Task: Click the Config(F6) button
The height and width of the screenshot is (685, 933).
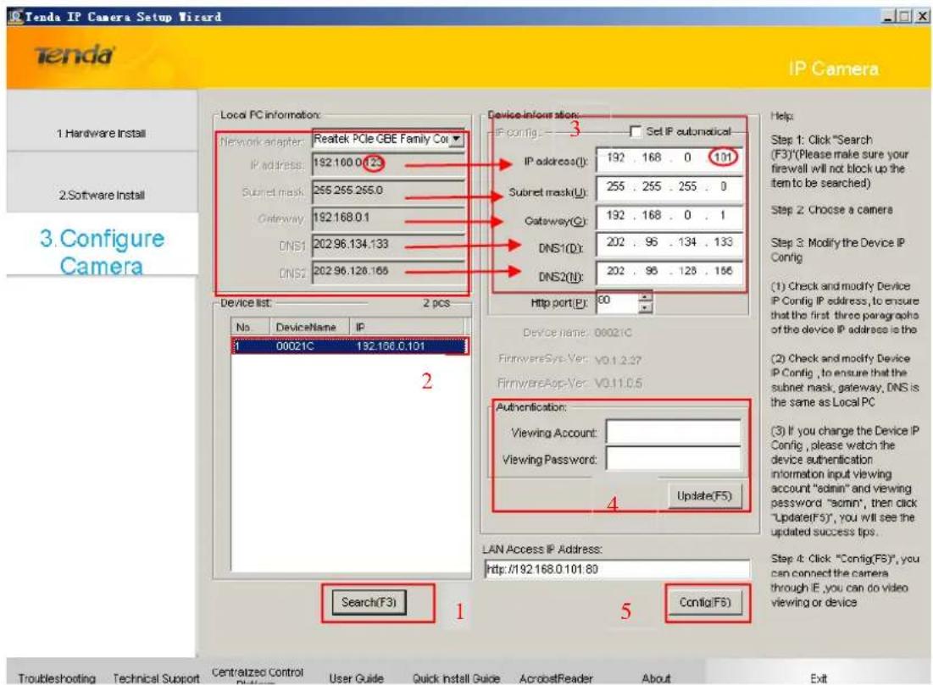Action: tap(704, 602)
